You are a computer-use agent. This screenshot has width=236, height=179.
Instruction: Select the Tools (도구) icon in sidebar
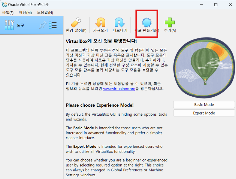9,25
